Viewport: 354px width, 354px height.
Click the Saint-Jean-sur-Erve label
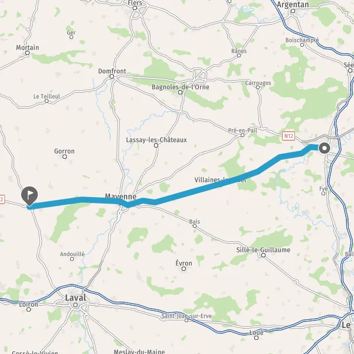(x=186, y=316)
